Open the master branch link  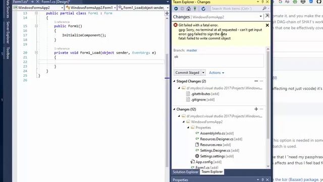[192, 51]
